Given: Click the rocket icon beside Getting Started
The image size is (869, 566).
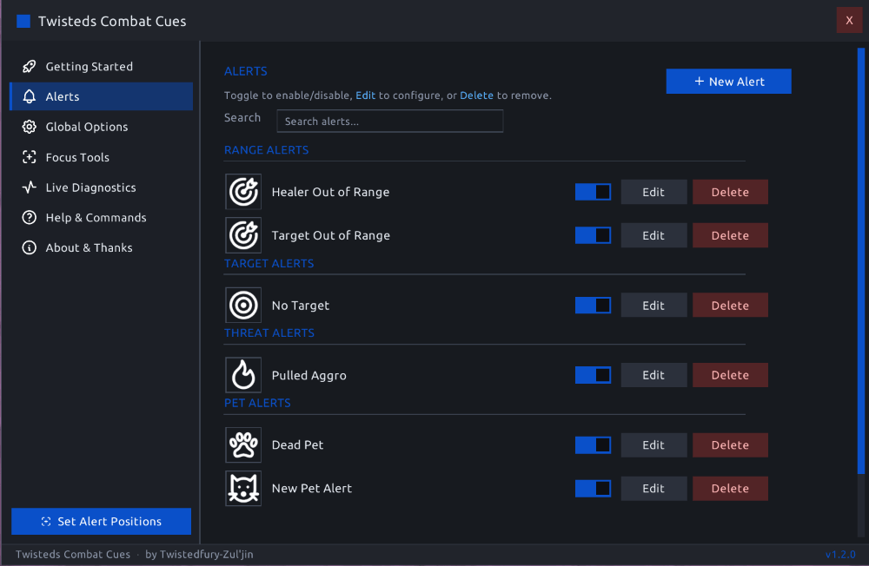Looking at the screenshot, I should pos(30,67).
